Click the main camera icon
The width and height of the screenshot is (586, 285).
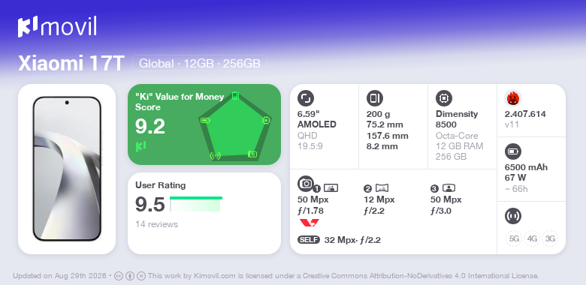click(306, 184)
